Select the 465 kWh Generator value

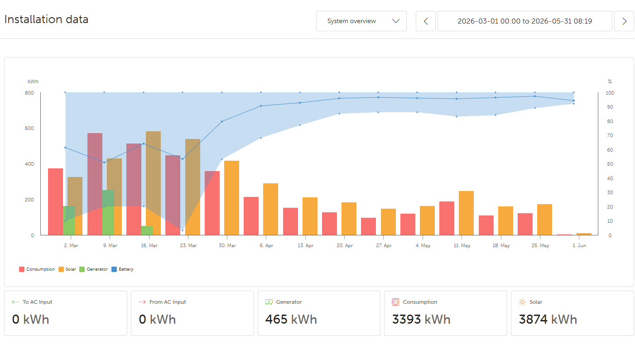pyautogui.click(x=291, y=320)
